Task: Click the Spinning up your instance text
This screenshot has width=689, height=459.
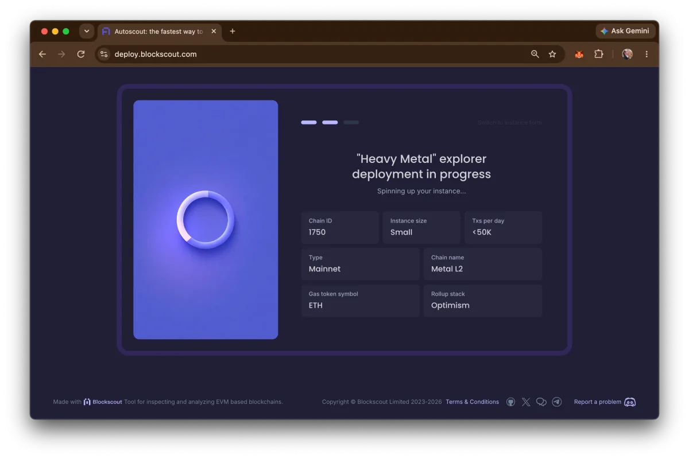Action: [421, 191]
